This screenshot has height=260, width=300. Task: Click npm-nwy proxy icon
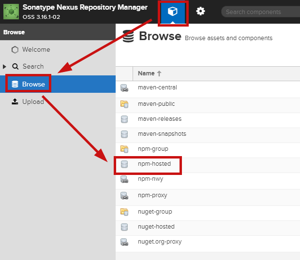[124, 179]
